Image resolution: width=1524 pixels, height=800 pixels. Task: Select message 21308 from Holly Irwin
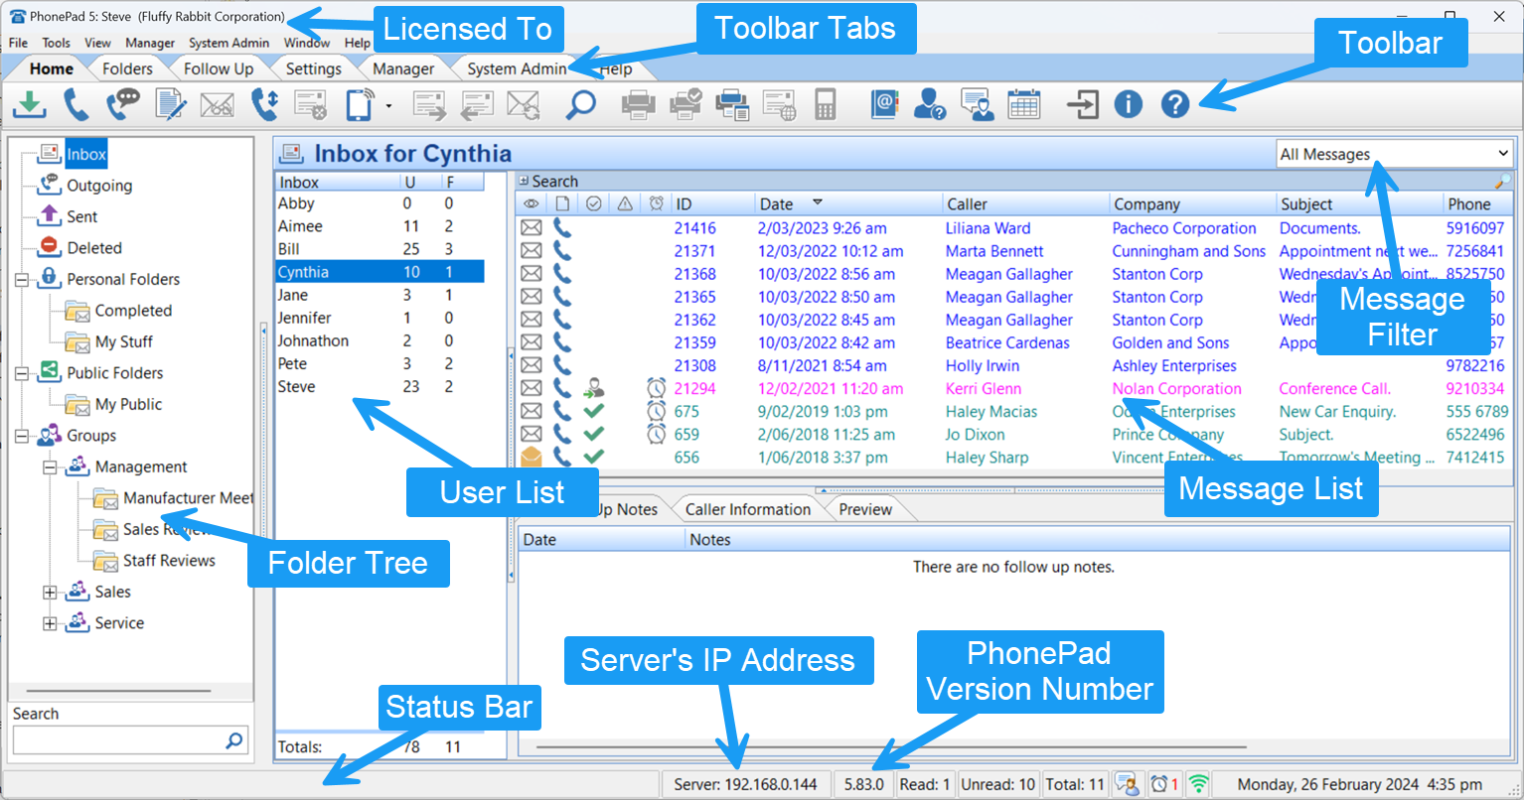1013,365
